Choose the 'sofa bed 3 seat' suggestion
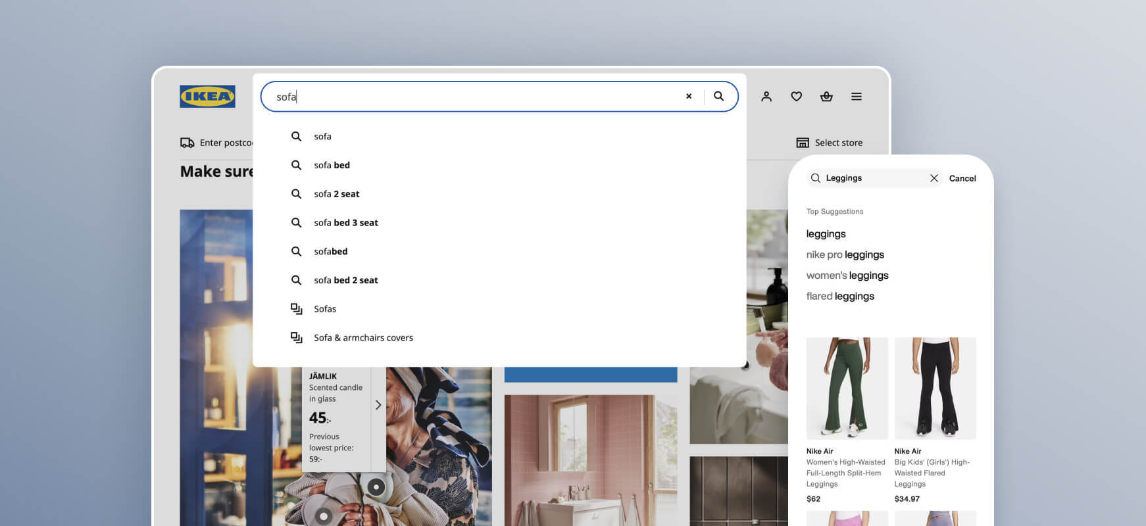Viewport: 1146px width, 526px height. [345, 223]
